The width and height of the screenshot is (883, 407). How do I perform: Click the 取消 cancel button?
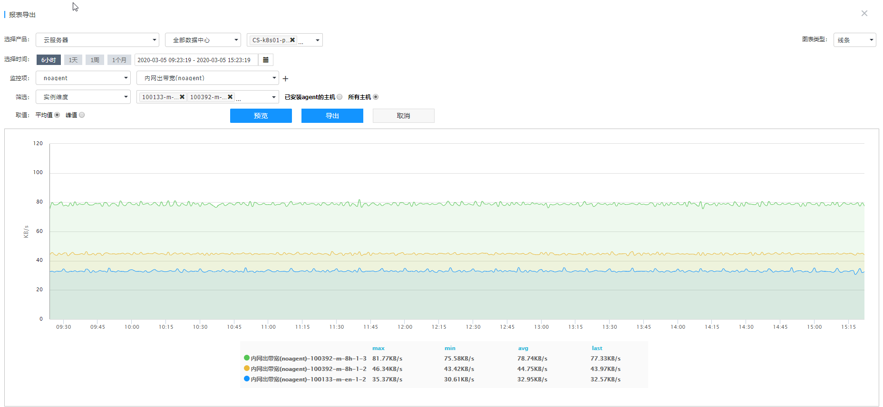point(404,116)
